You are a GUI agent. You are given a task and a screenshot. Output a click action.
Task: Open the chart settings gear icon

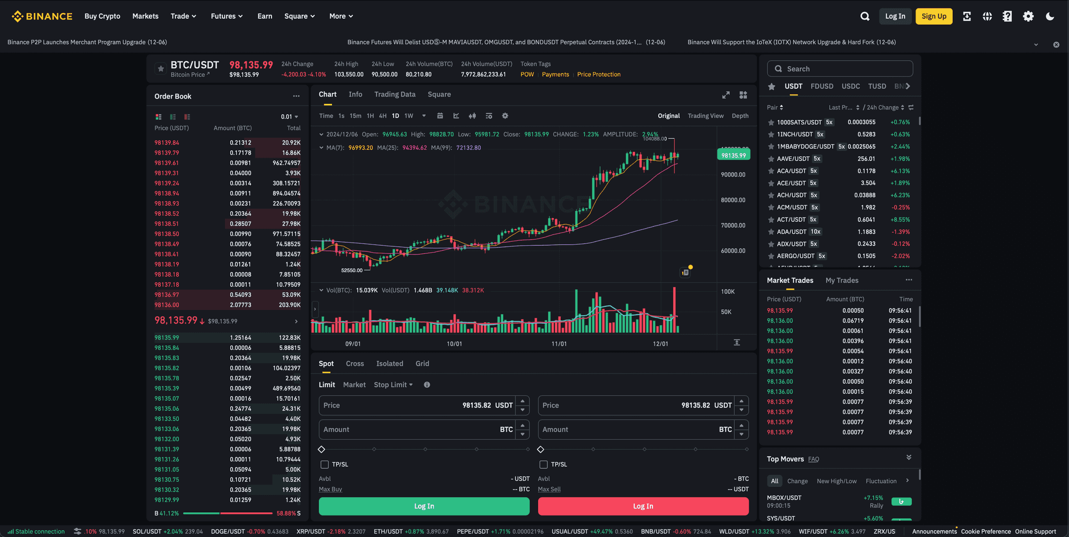click(505, 115)
